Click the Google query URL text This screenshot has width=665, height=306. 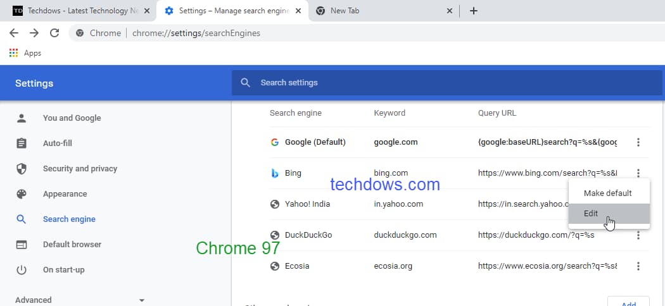[x=548, y=142]
